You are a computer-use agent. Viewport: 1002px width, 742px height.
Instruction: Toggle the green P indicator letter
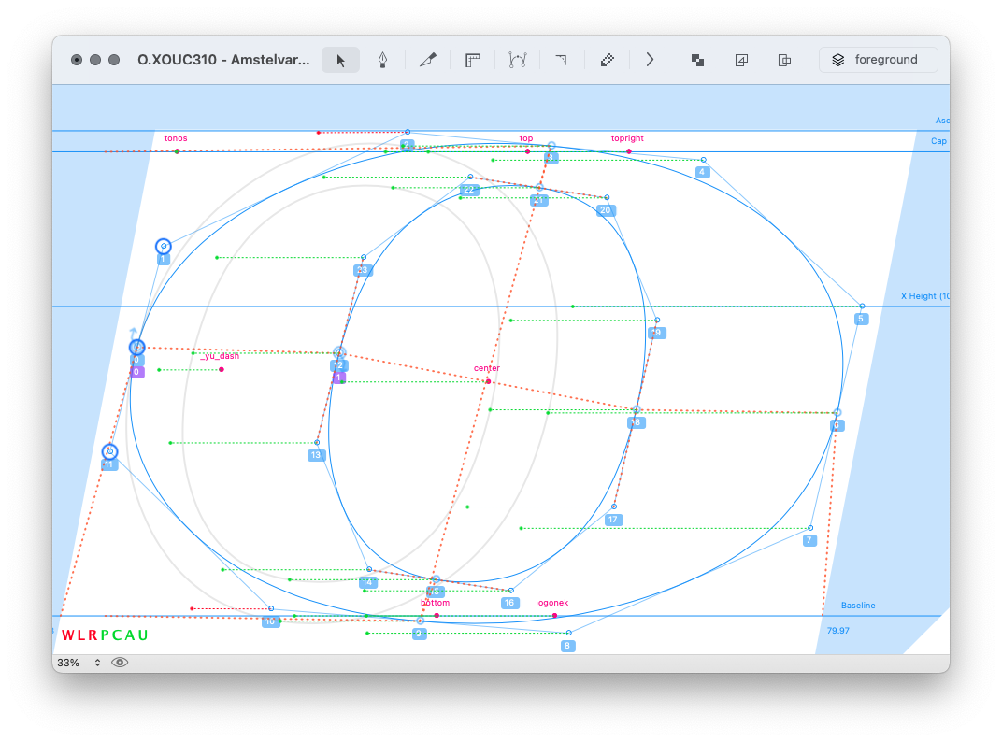click(104, 635)
